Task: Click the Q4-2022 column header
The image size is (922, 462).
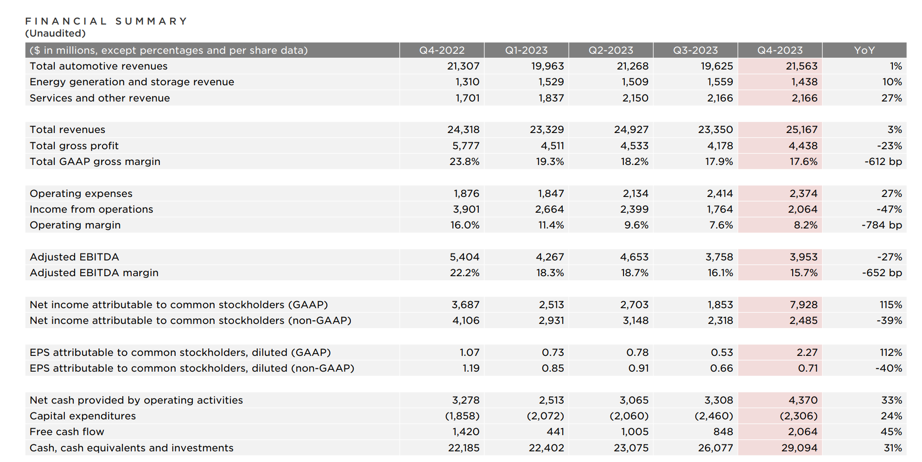Action: pos(441,50)
